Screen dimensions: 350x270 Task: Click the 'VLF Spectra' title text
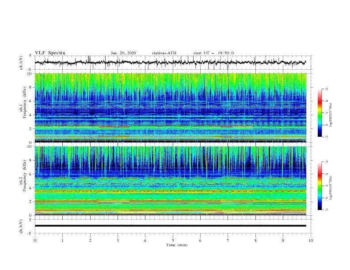click(x=50, y=53)
